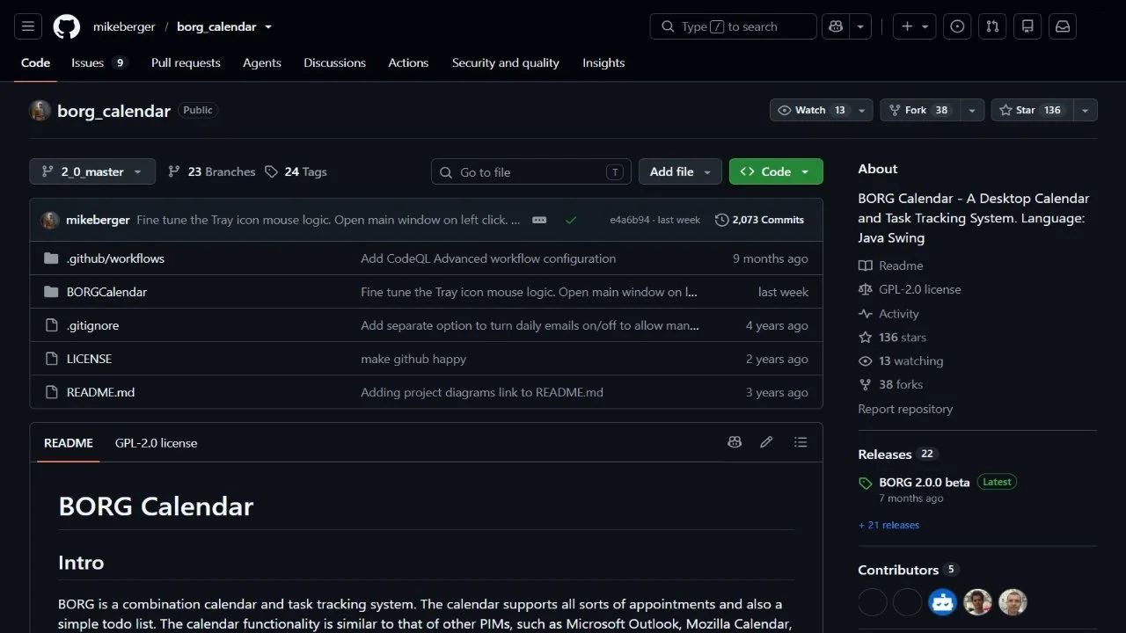Screen dimensions: 1126x633
Task: Open the green Code dropdown button
Action: point(776,171)
